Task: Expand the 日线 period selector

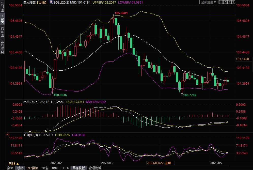Action: coord(12,164)
